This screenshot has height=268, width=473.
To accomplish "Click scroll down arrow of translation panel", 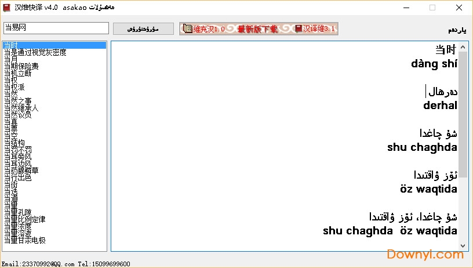I will coord(462,246).
